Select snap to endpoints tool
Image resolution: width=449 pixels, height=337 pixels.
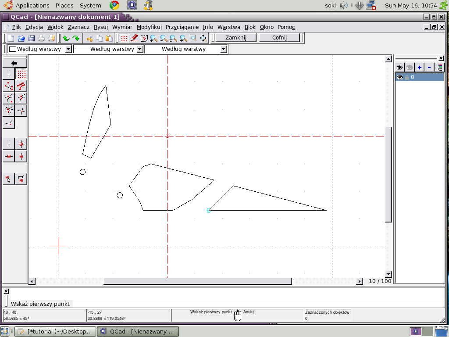click(9, 86)
